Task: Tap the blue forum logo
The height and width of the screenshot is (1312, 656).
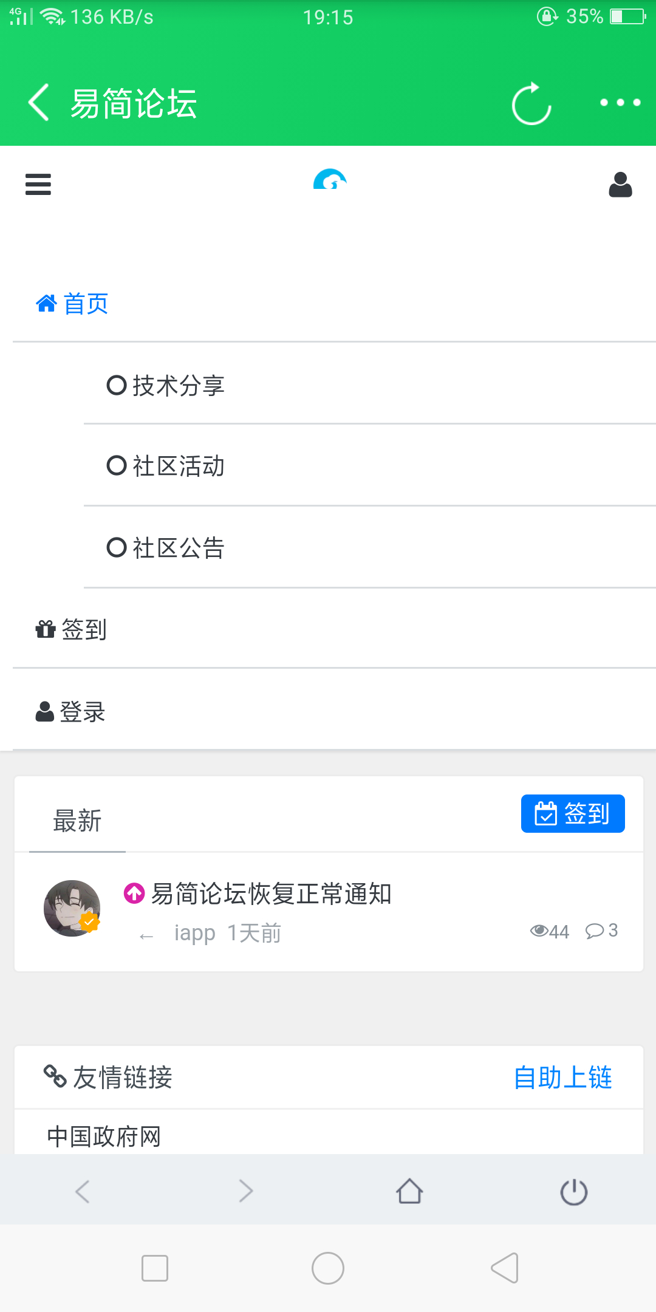Action: 330,180
